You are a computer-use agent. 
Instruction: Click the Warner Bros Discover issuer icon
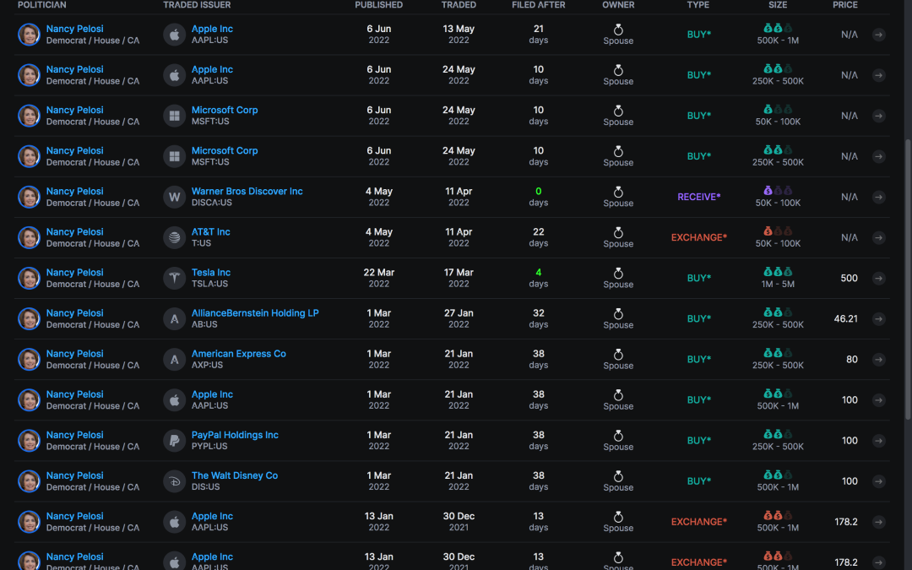point(175,197)
